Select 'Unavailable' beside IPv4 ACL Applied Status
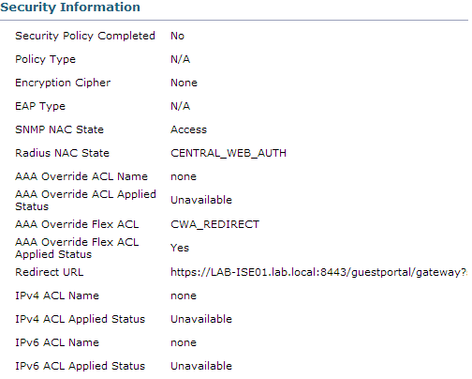 (201, 319)
